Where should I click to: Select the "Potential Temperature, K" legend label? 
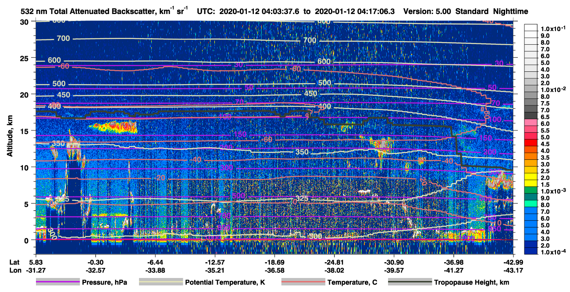(225, 282)
